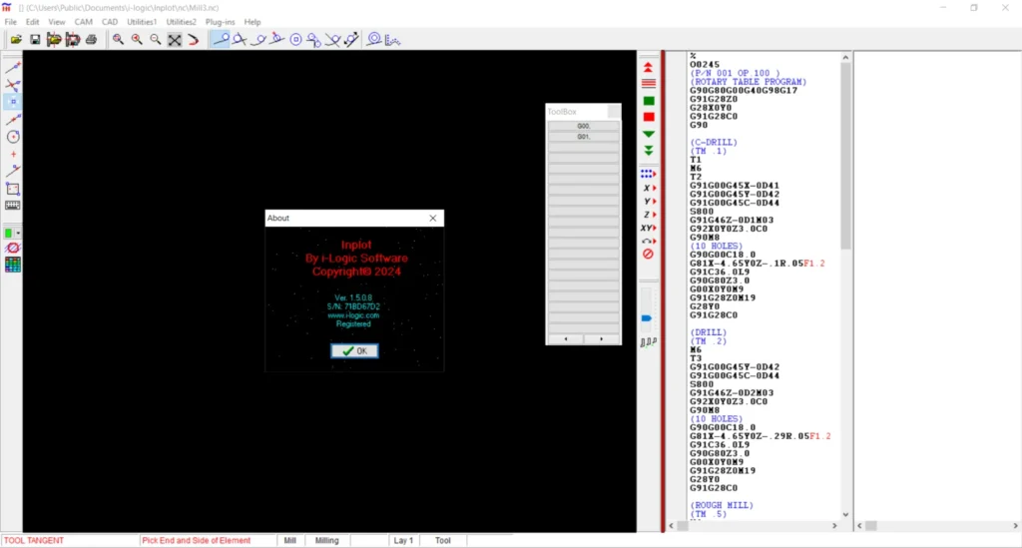Click the red horizontal lines icon
Image resolution: width=1022 pixels, height=548 pixels.
click(x=648, y=84)
